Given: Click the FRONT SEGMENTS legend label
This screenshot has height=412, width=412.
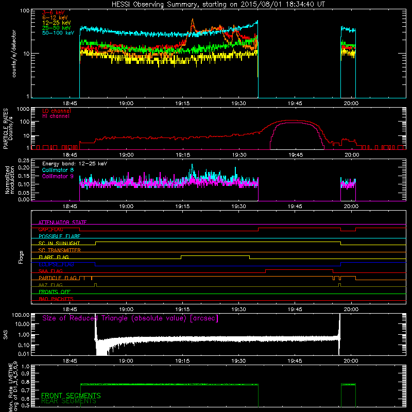Looking at the screenshot, I should pyautogui.click(x=71, y=396).
